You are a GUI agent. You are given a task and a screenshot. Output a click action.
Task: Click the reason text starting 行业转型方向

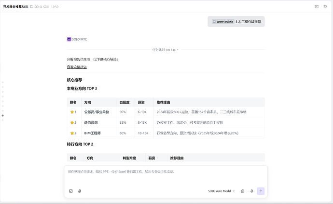[x=197, y=133]
